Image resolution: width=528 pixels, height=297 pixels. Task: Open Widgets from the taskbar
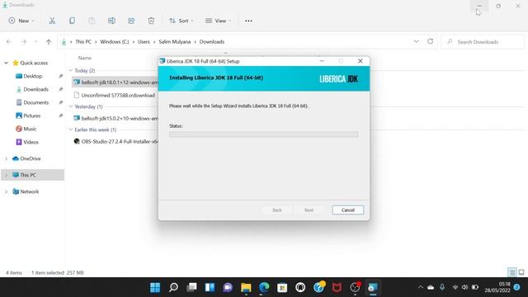pyautogui.click(x=210, y=287)
